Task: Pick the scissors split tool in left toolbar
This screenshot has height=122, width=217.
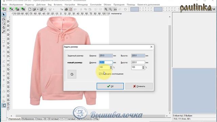Action: pyautogui.click(x=4, y=19)
